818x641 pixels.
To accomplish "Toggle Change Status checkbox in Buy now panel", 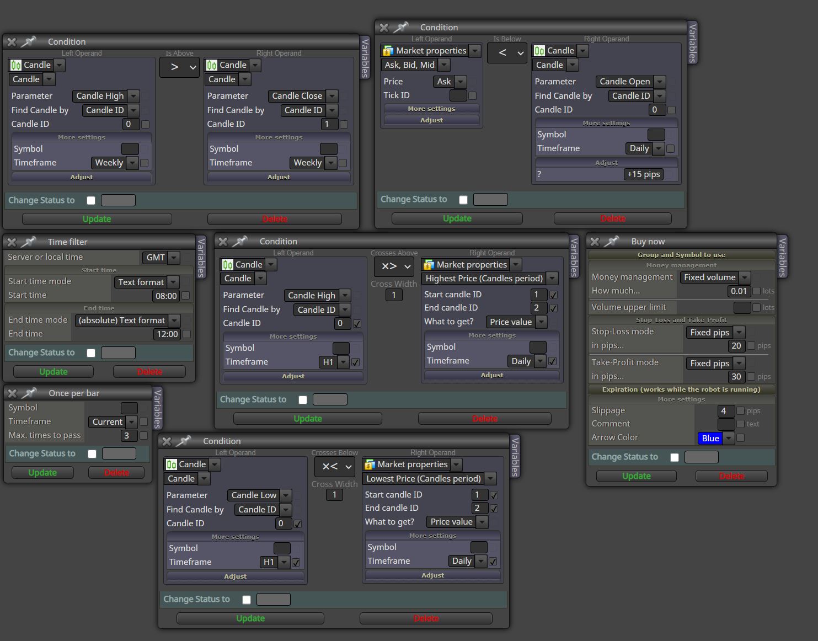I will [675, 457].
